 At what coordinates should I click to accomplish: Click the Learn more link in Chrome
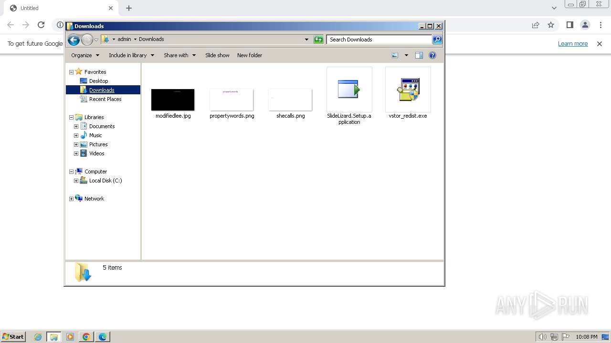[x=573, y=43]
